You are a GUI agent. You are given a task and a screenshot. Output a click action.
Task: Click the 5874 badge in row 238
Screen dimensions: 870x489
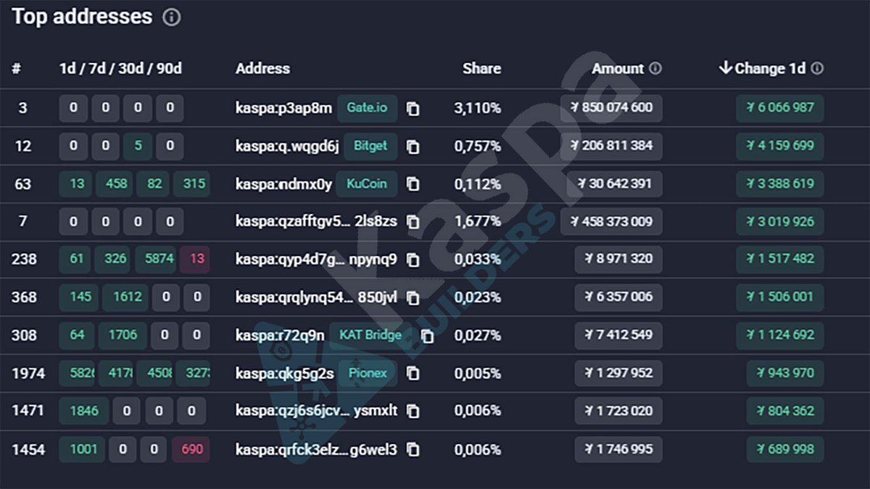pyautogui.click(x=156, y=259)
